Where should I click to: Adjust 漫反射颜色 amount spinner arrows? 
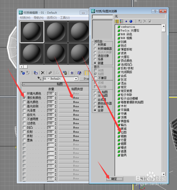(56, 98)
